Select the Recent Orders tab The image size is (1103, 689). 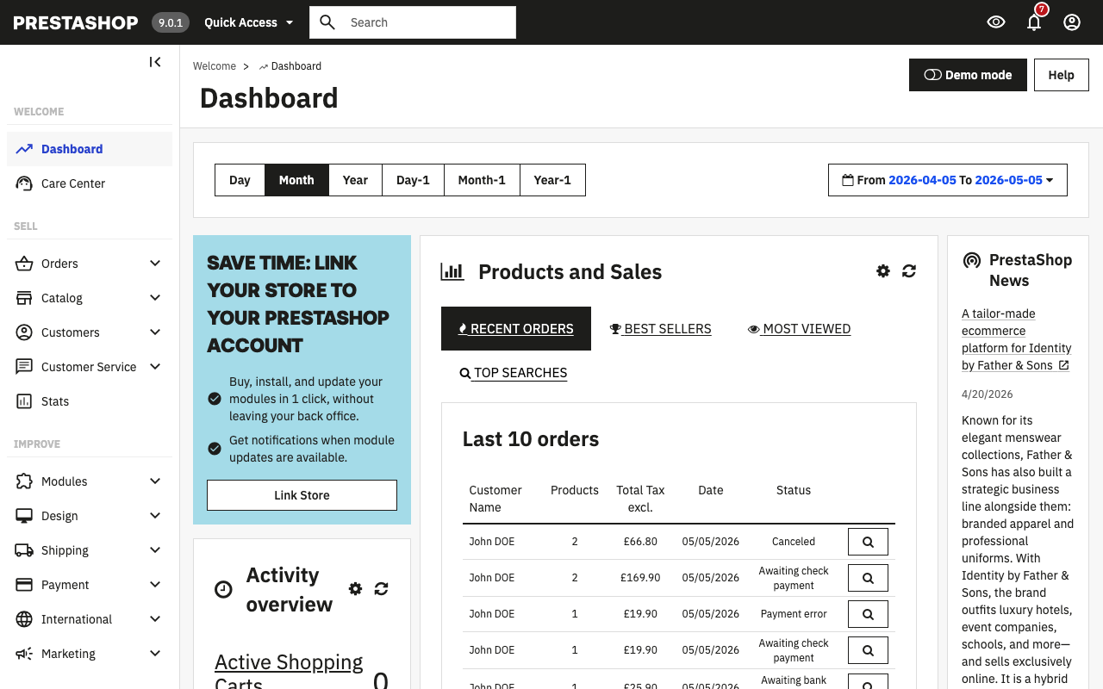(516, 329)
